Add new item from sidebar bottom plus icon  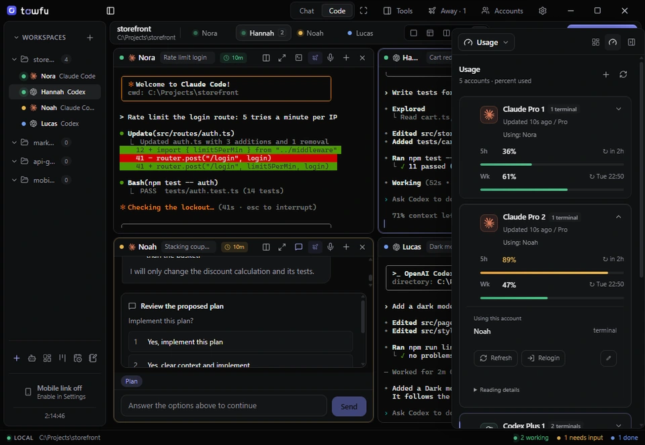pyautogui.click(x=16, y=358)
